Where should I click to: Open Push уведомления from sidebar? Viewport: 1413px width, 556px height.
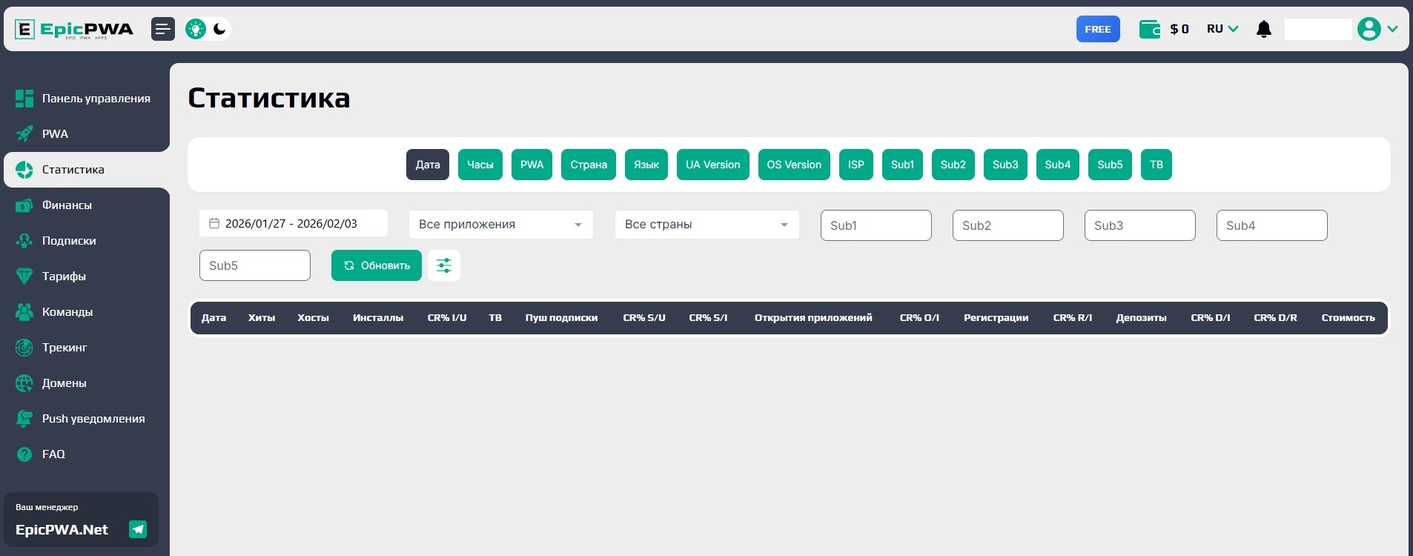(93, 419)
